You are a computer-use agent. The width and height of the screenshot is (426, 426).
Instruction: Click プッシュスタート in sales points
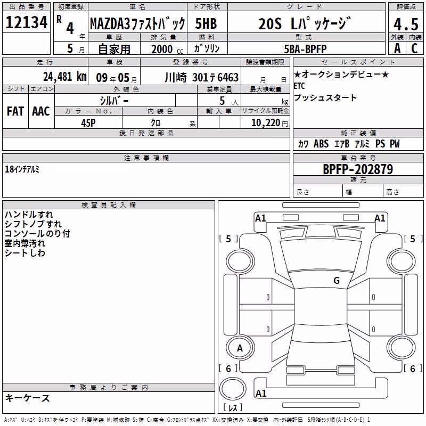[325, 98]
